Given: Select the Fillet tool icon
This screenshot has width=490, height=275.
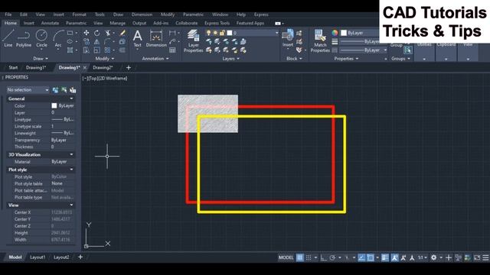Looking at the screenshot, I should coord(108,41).
